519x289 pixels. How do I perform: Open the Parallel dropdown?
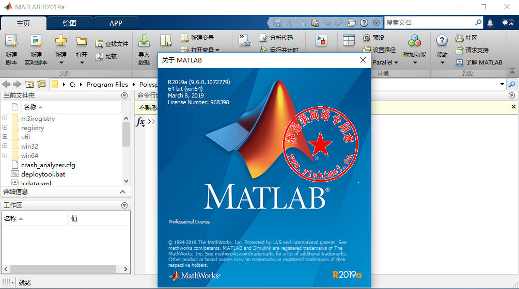[x=385, y=62]
